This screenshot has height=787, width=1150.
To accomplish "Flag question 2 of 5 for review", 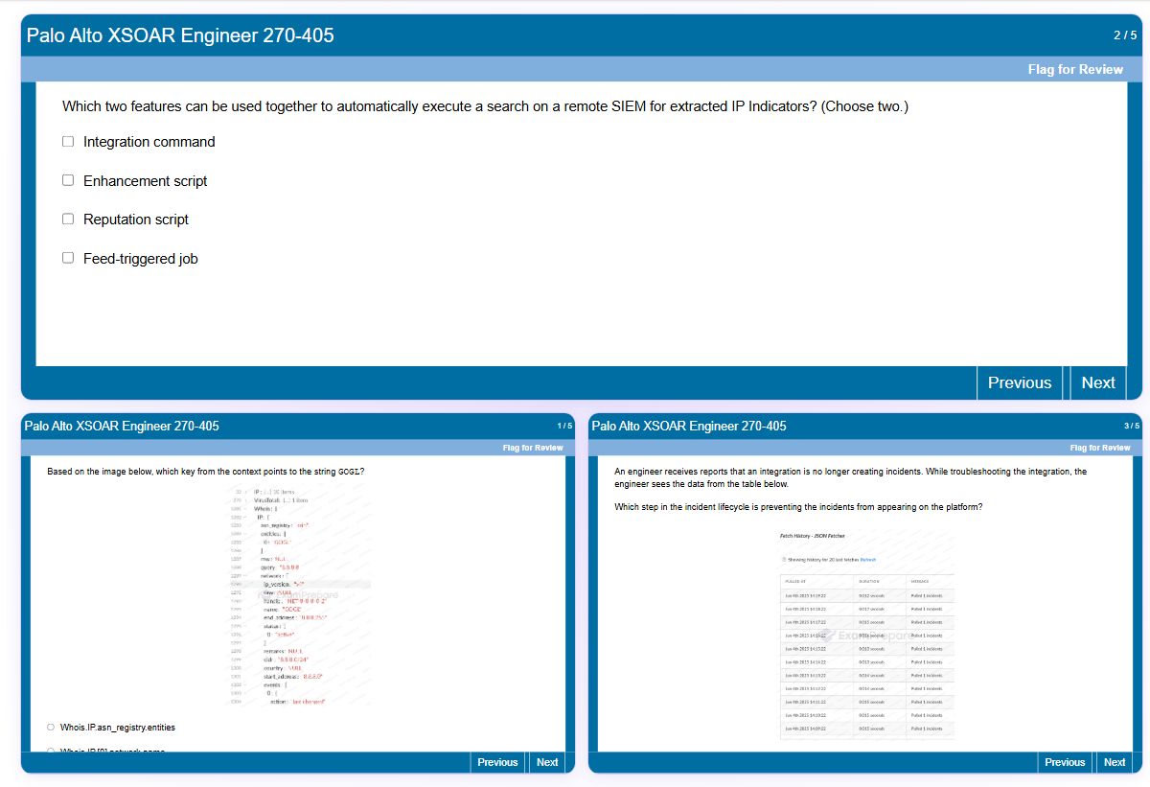I will point(1075,69).
